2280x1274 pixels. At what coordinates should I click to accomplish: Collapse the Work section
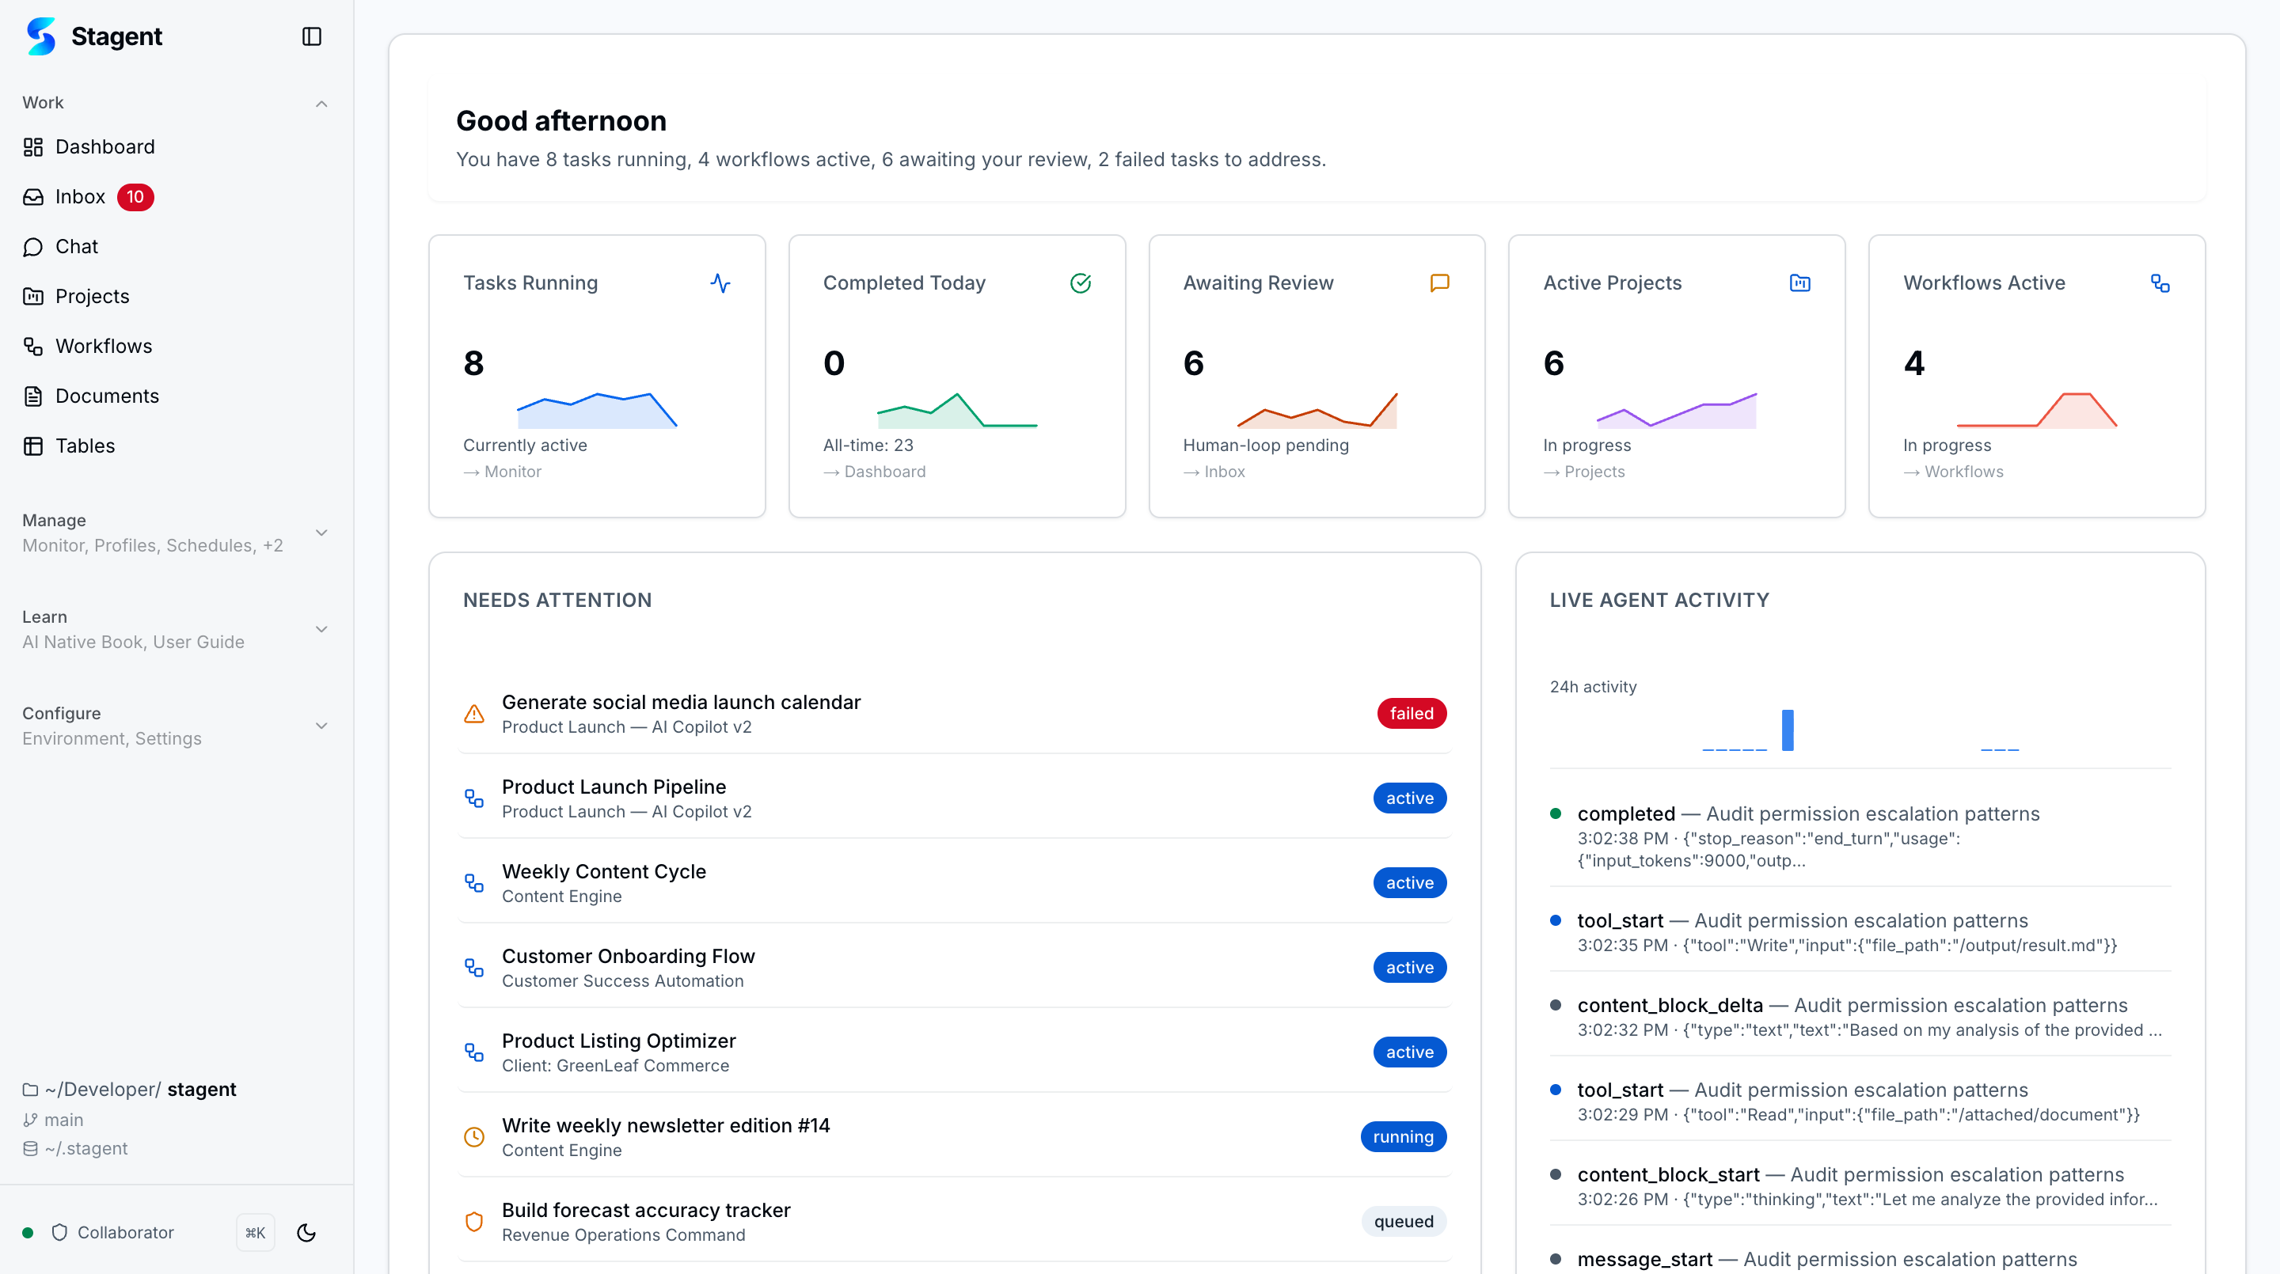tap(321, 104)
